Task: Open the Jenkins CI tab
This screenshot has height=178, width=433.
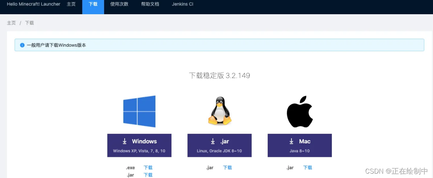Action: [183, 4]
